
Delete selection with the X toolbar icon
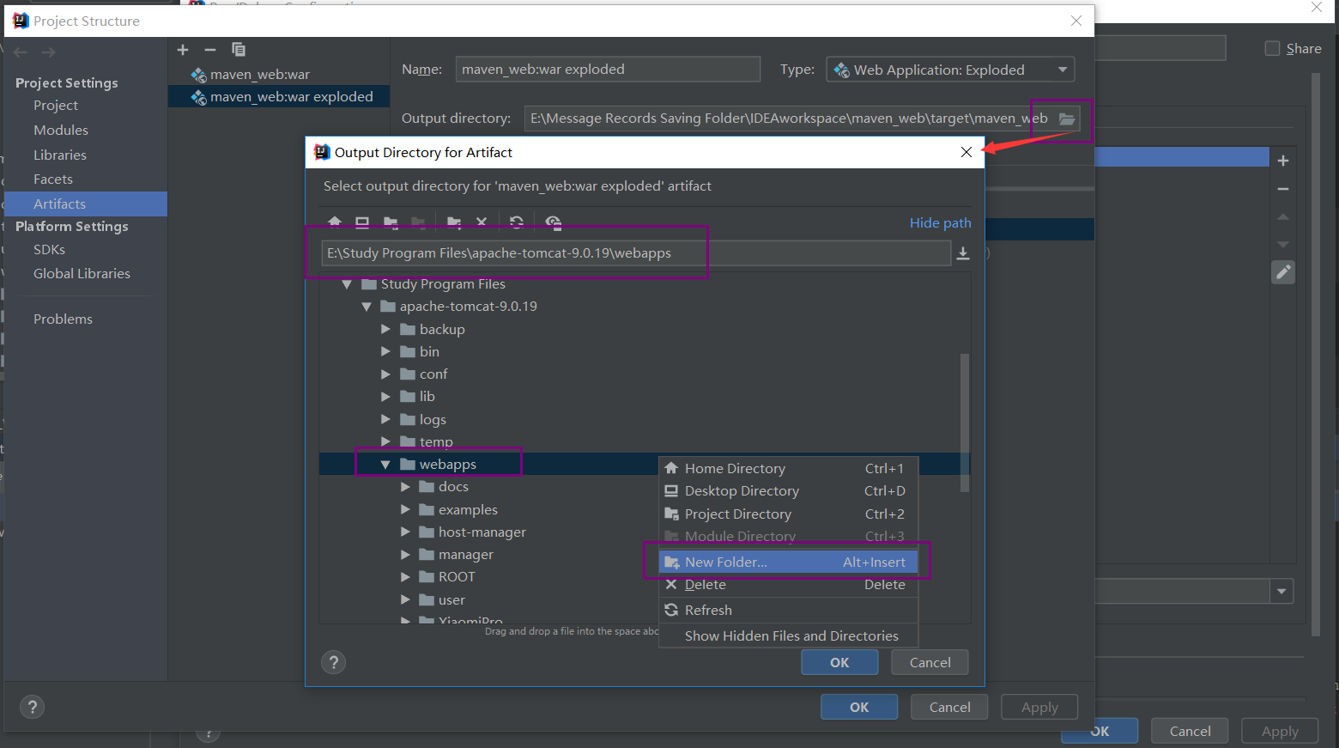[482, 222]
